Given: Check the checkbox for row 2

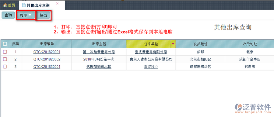Looking at the screenshot, I should point(5,59).
